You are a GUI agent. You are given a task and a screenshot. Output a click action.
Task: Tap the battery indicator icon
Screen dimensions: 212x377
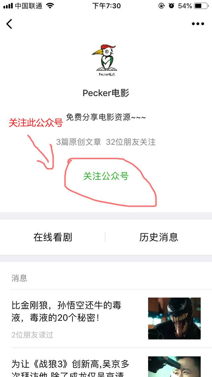(202, 6)
